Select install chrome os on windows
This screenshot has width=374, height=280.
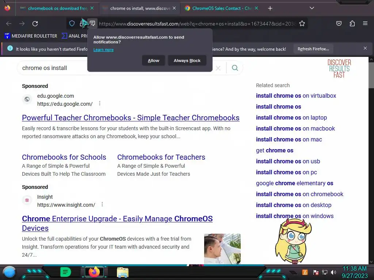pyautogui.click(x=295, y=216)
